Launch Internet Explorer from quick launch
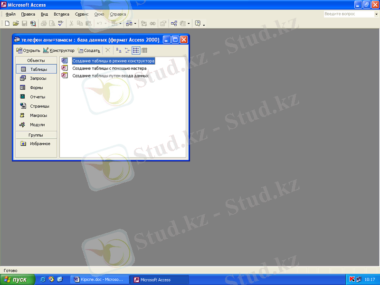 tap(43, 279)
